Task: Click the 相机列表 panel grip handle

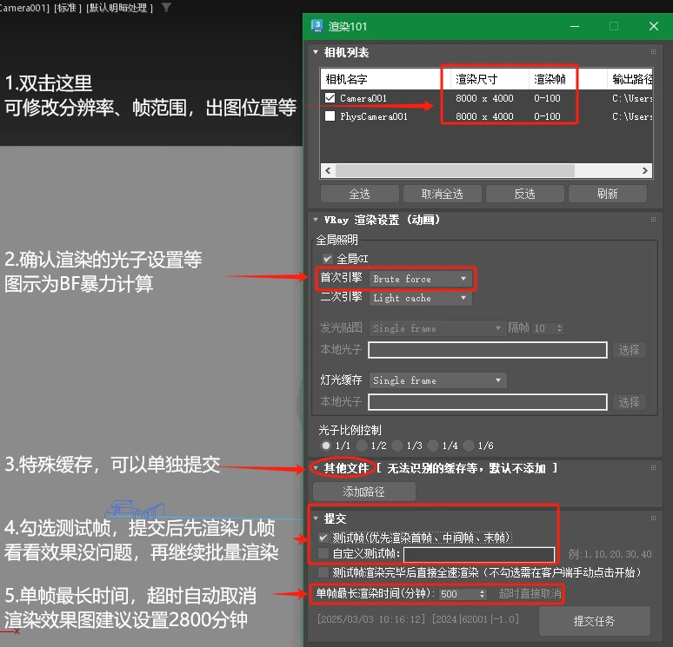Action: tap(653, 51)
